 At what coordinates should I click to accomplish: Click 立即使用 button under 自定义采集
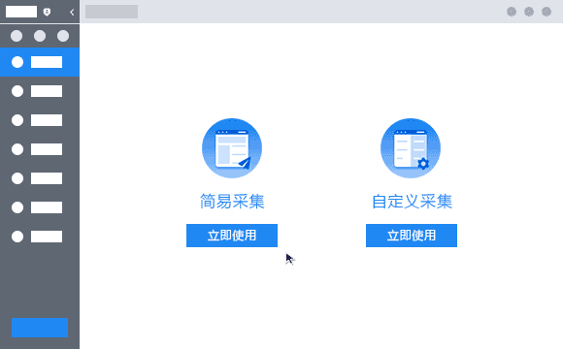(x=412, y=236)
